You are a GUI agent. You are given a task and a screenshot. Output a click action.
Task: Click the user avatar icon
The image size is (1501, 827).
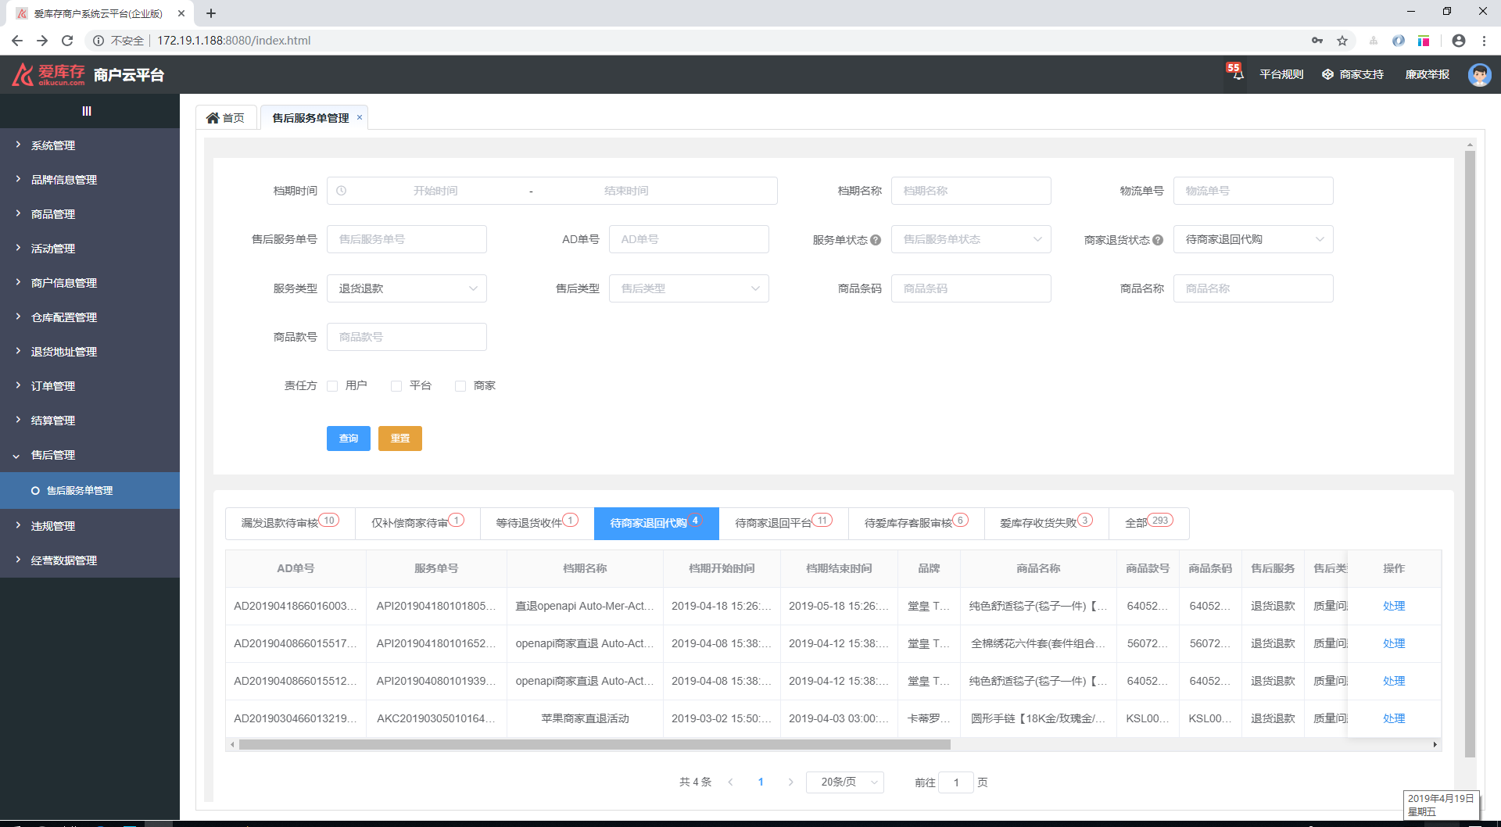1479,75
